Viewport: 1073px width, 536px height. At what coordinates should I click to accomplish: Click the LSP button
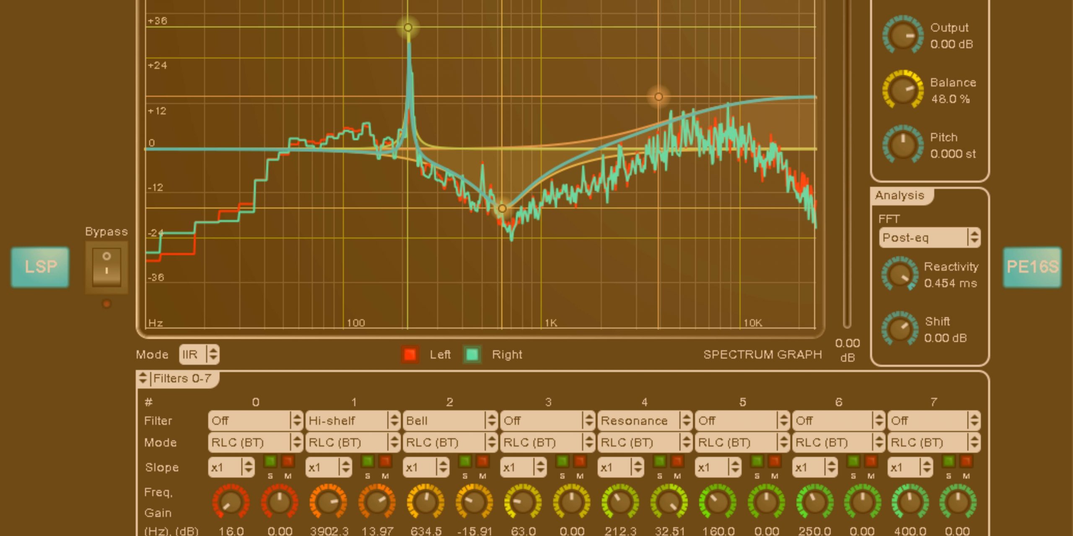tap(40, 267)
